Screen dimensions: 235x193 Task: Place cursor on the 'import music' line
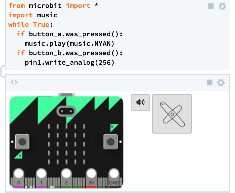[33, 15]
